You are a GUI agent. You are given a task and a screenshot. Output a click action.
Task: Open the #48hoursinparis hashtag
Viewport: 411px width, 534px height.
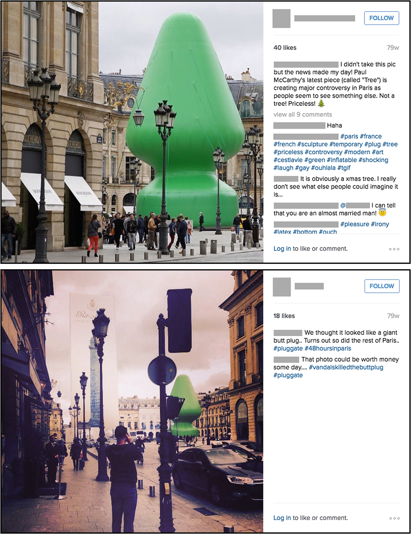328,348
